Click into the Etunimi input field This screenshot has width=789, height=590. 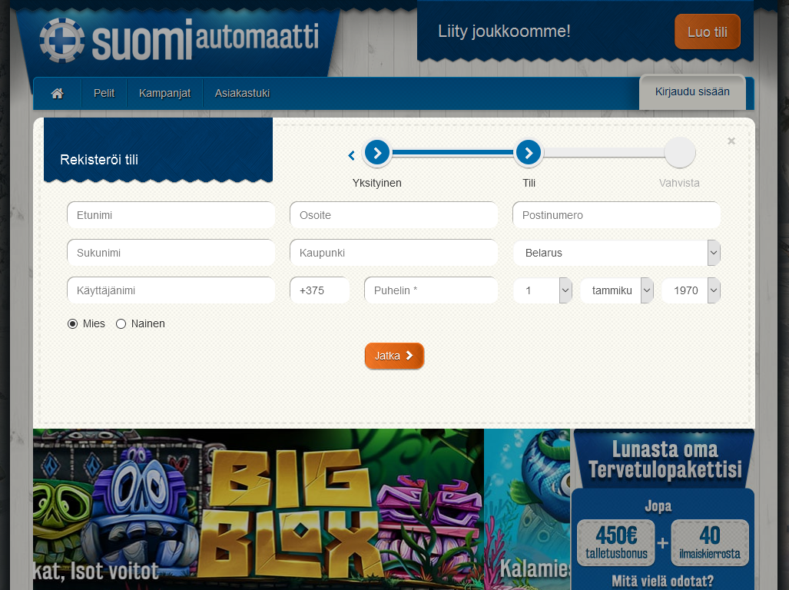(x=171, y=215)
